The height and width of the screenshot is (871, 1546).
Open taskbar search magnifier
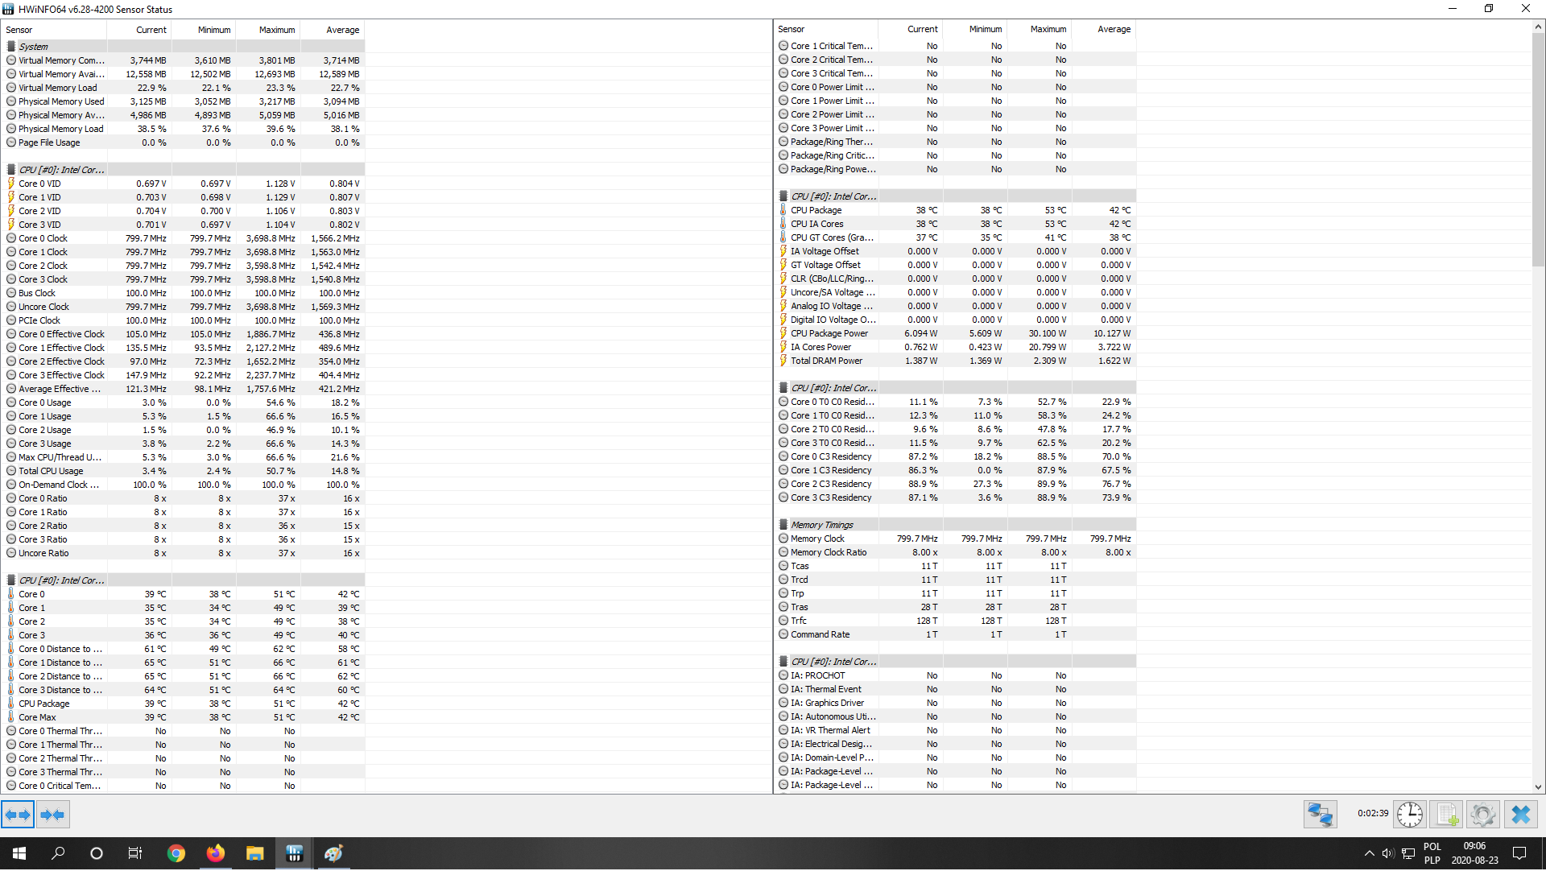point(58,854)
